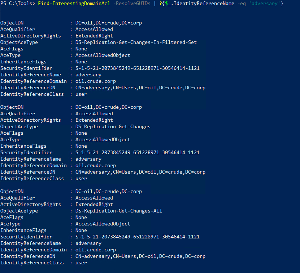Click the -eq operator in the command
Viewport: 300px width, 273px height.
(x=242, y=4)
